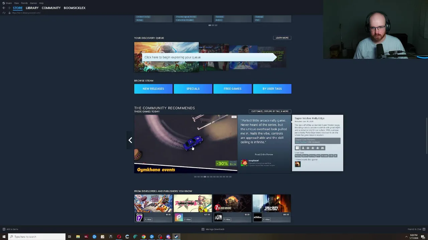Follow the Team17 publisher
This screenshot has width=428, height=240.
[x=148, y=219]
